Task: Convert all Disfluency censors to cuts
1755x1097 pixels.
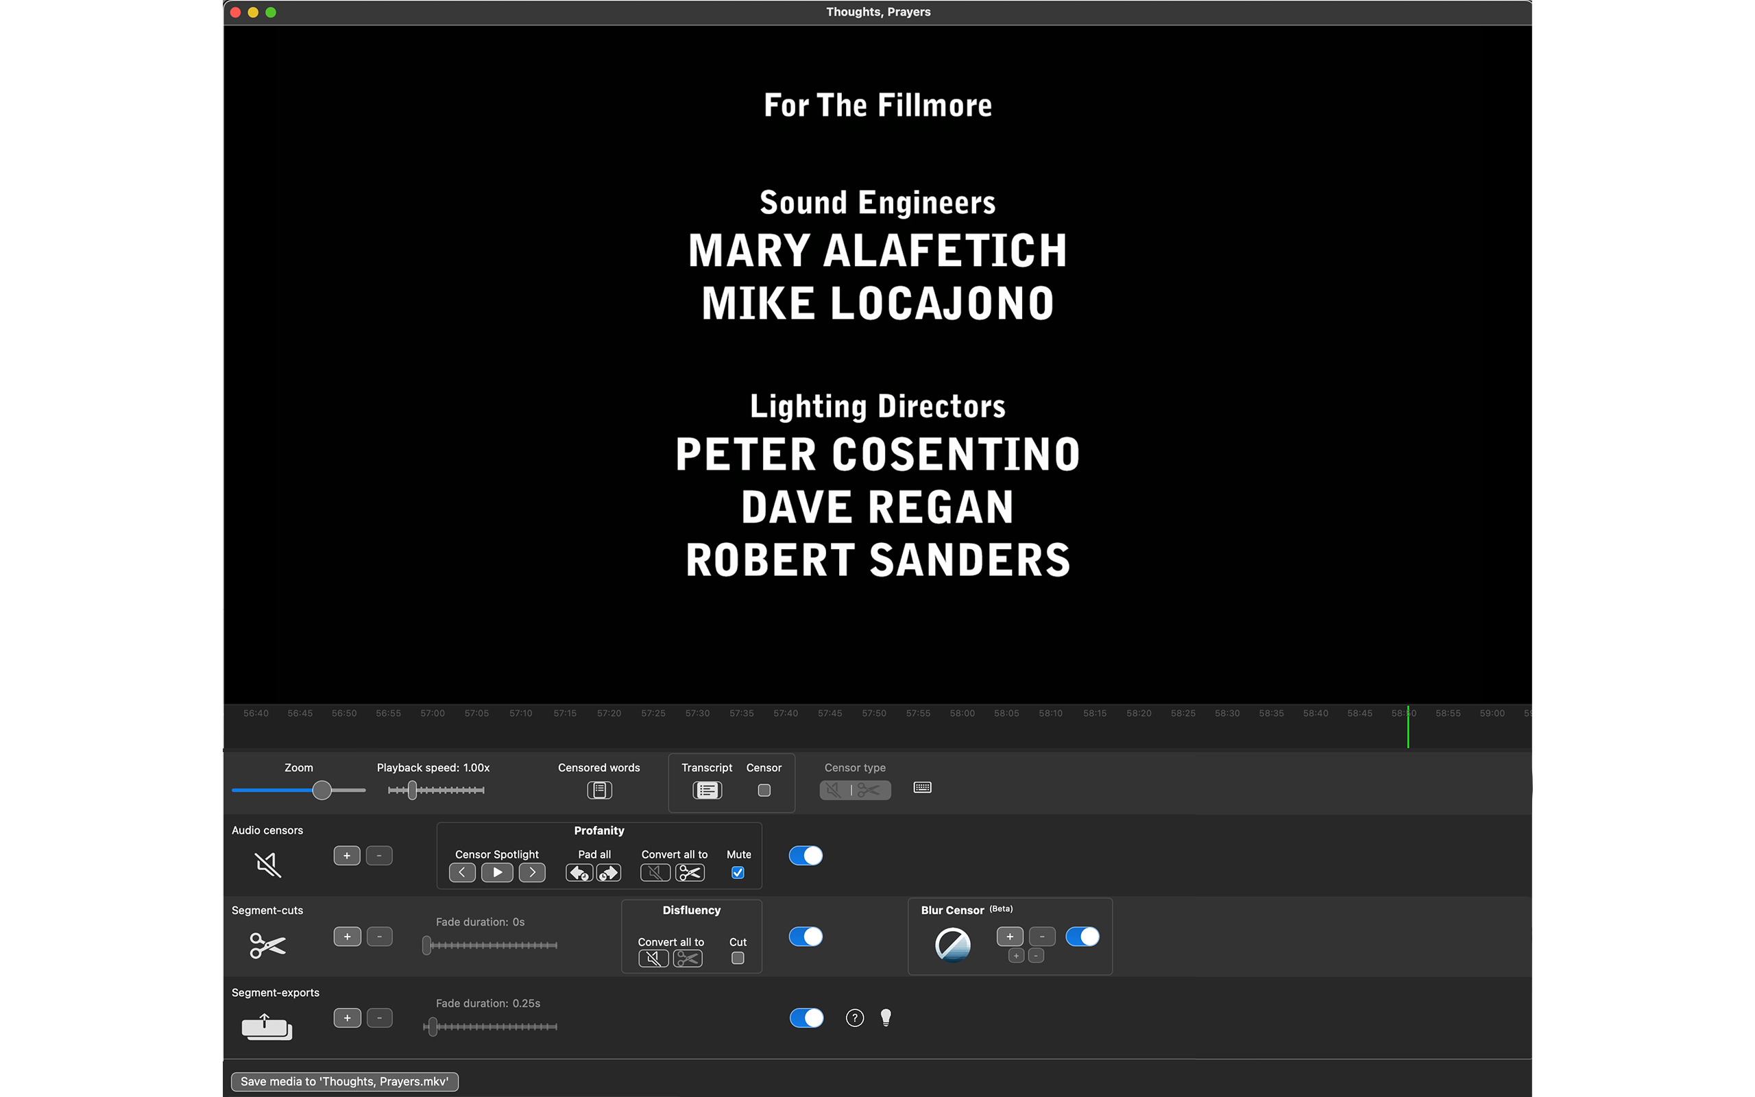Action: (688, 959)
